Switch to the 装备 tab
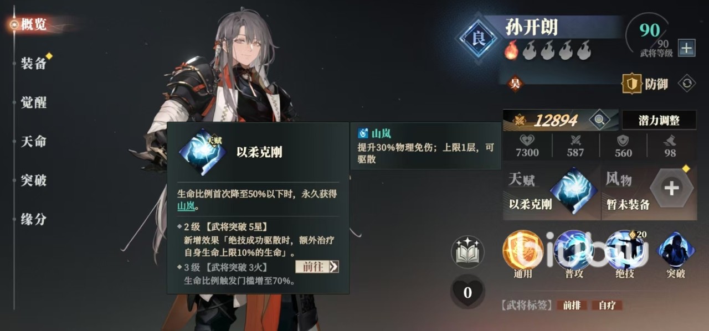Image resolution: width=709 pixels, height=331 pixels. (34, 64)
